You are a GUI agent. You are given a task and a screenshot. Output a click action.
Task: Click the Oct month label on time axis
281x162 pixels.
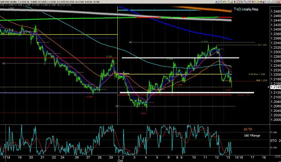(x=120, y=161)
